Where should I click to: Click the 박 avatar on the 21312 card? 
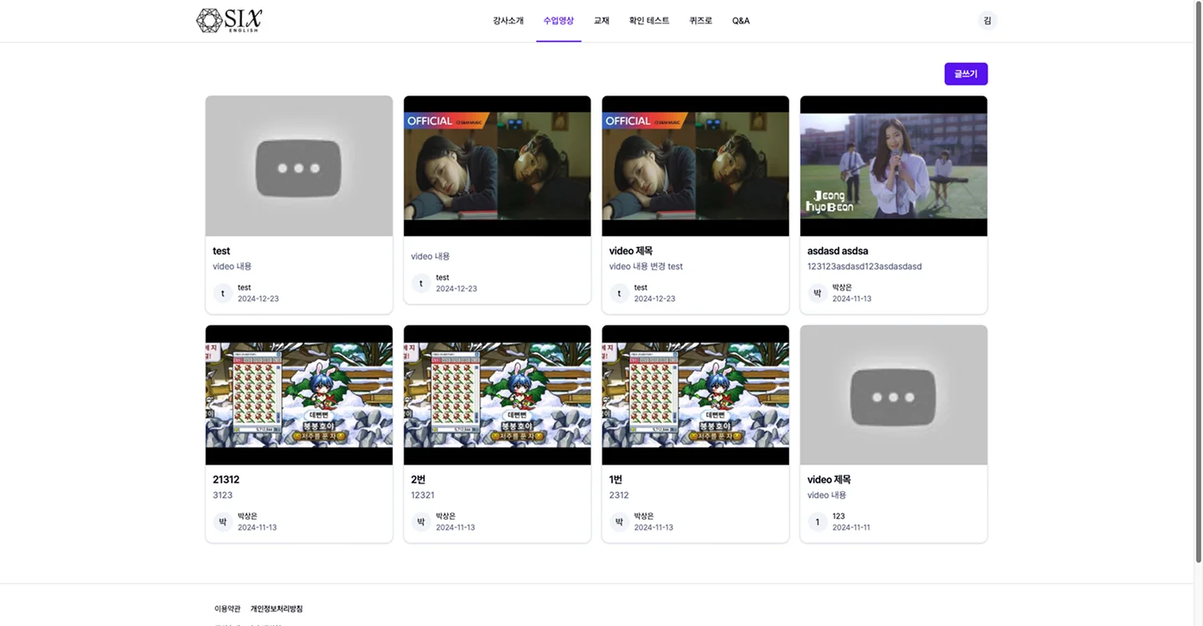coord(223,522)
